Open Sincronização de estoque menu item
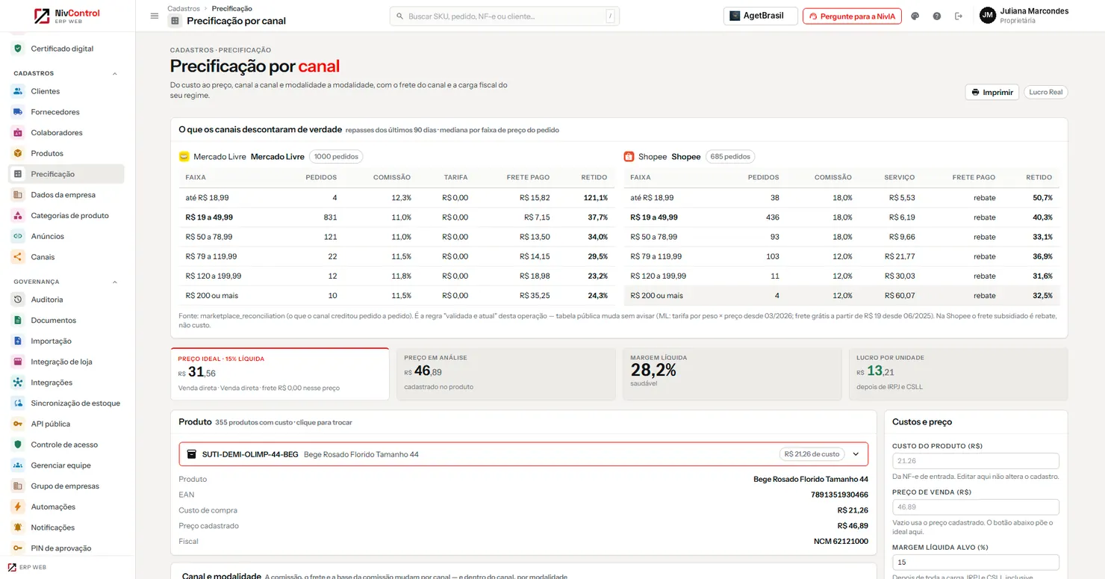 (67, 403)
